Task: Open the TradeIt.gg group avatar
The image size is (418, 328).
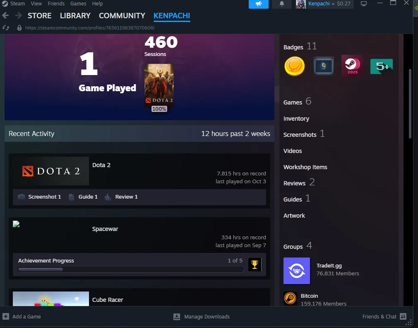Action: click(297, 271)
